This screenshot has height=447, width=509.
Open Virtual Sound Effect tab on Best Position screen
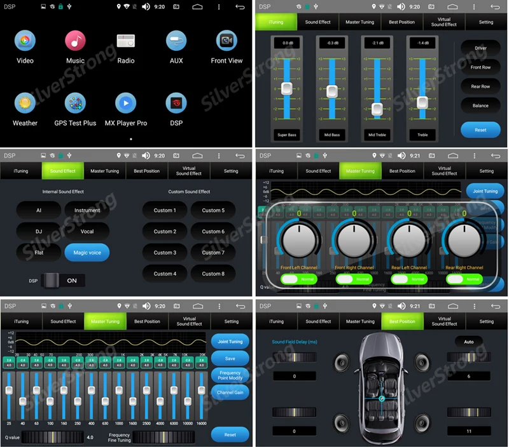pos(444,321)
